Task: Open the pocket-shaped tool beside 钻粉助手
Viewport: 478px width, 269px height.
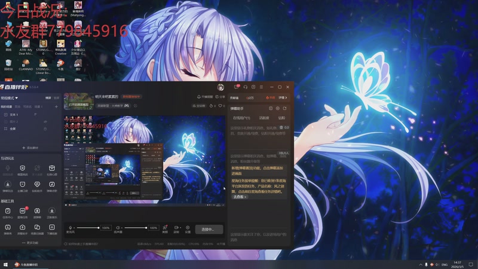Action: point(22,187)
